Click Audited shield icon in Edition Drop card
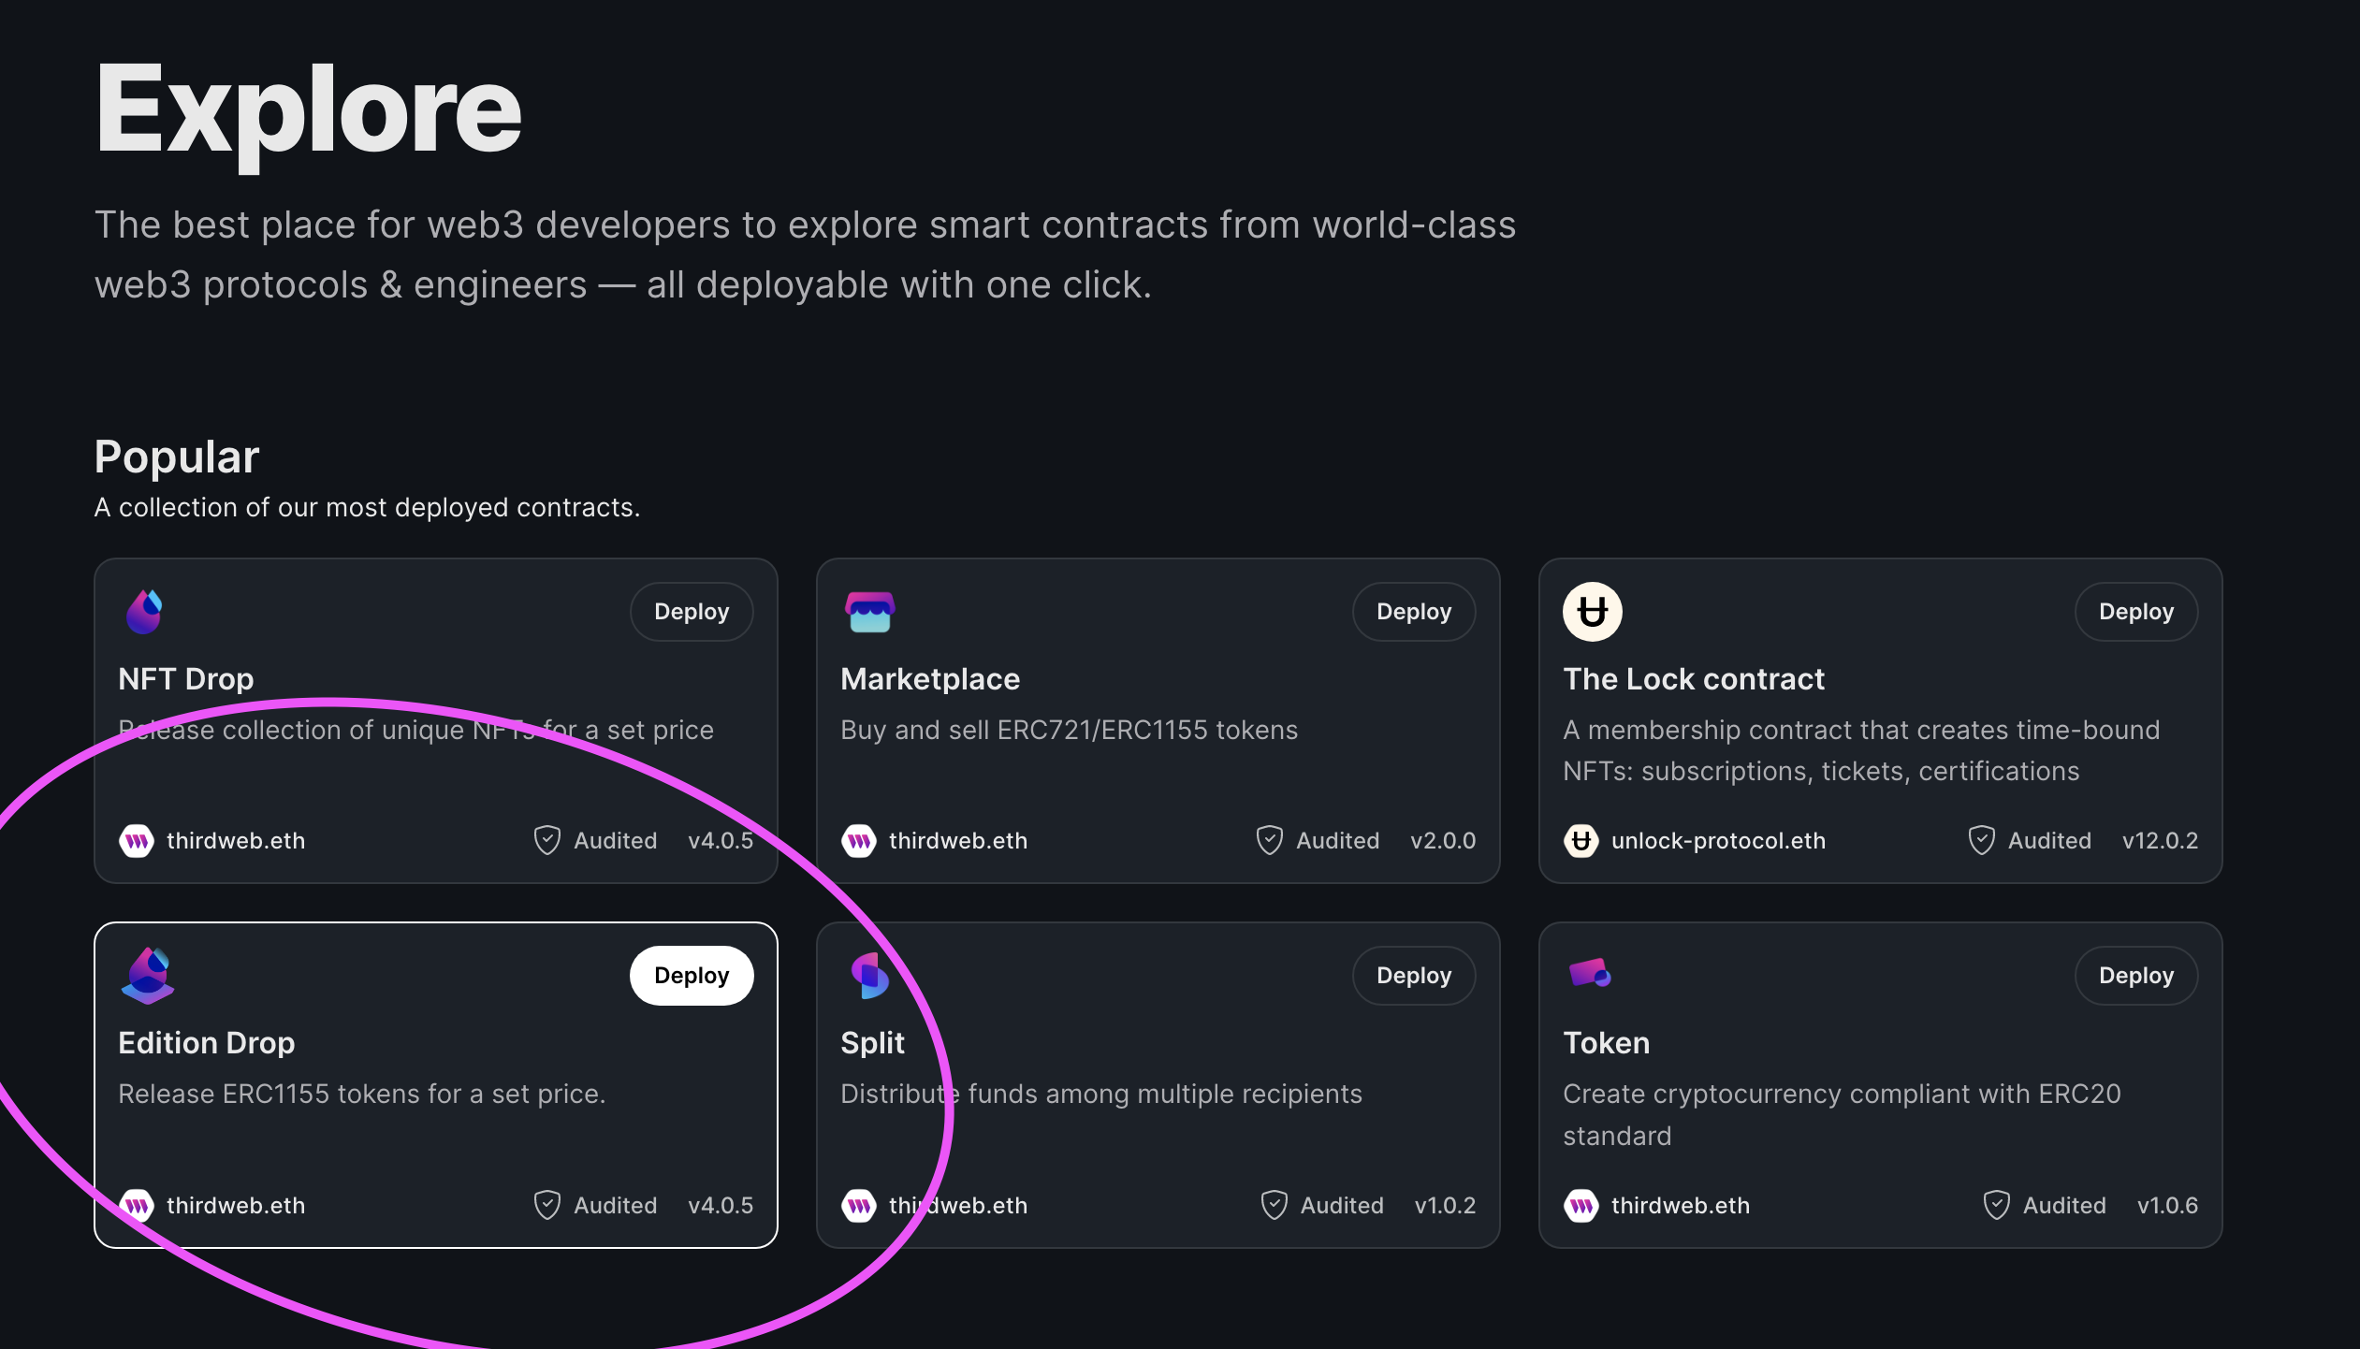The width and height of the screenshot is (2360, 1349). (x=547, y=1205)
